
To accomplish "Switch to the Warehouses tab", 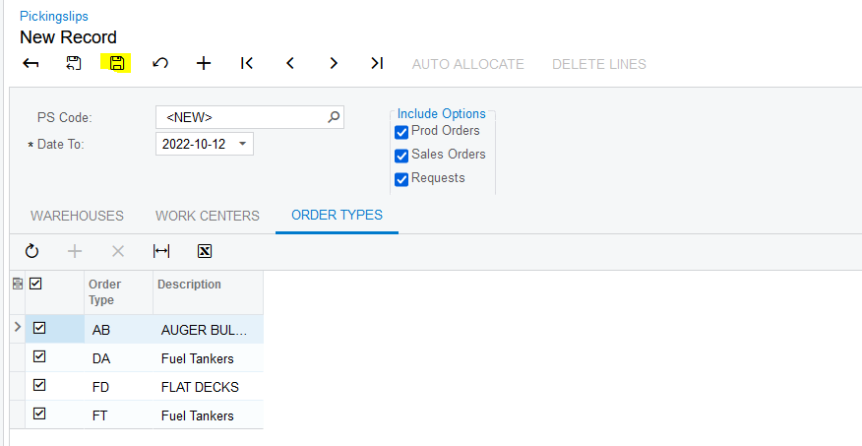I will pyautogui.click(x=77, y=216).
